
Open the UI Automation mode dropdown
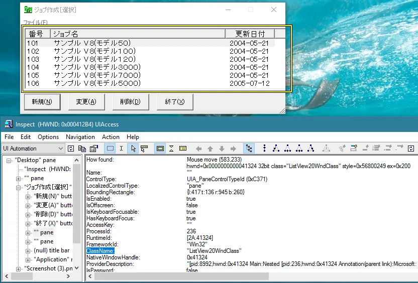pos(60,149)
